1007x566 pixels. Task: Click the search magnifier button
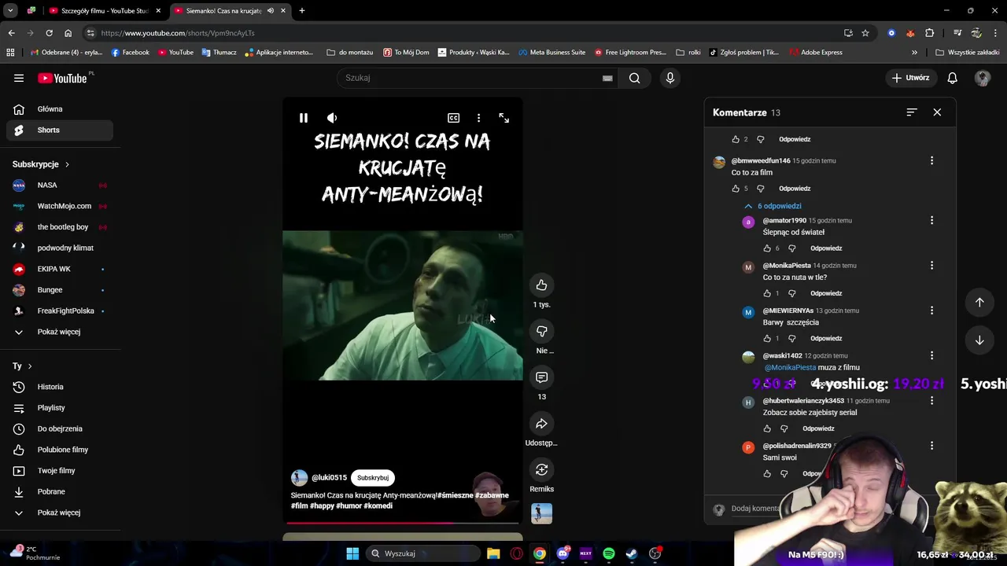coord(634,78)
